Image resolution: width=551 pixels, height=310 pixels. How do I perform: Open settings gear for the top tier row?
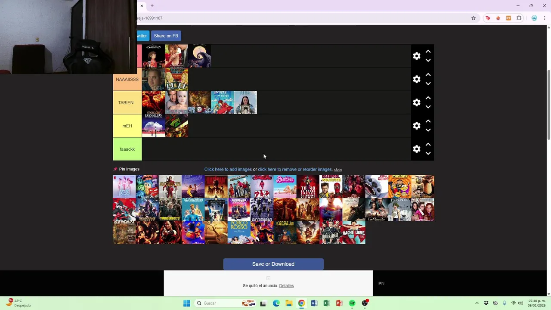(x=417, y=56)
